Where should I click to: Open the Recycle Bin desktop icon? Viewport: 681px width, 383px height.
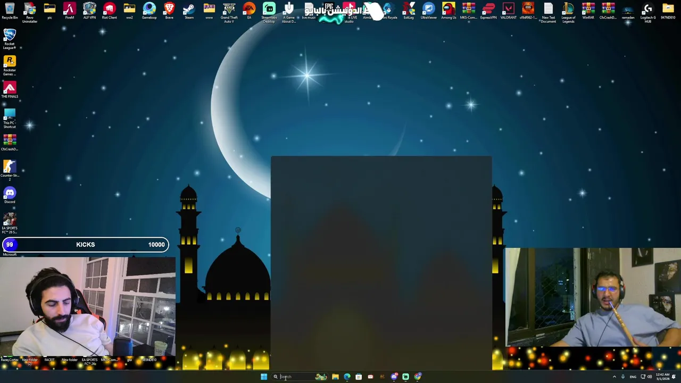[x=10, y=11]
